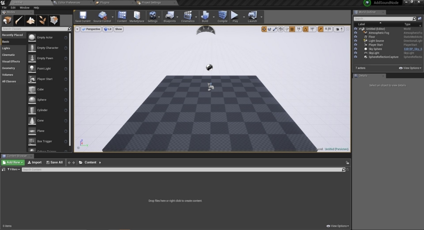Screen dimensions: 424x230
Task: Open the Edit menu
Action: pos(13,7)
